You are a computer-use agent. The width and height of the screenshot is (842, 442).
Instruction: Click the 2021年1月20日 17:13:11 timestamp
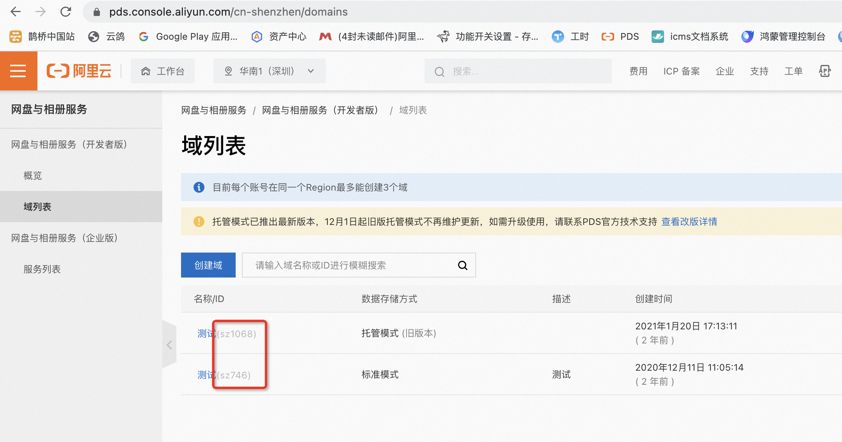coord(686,326)
